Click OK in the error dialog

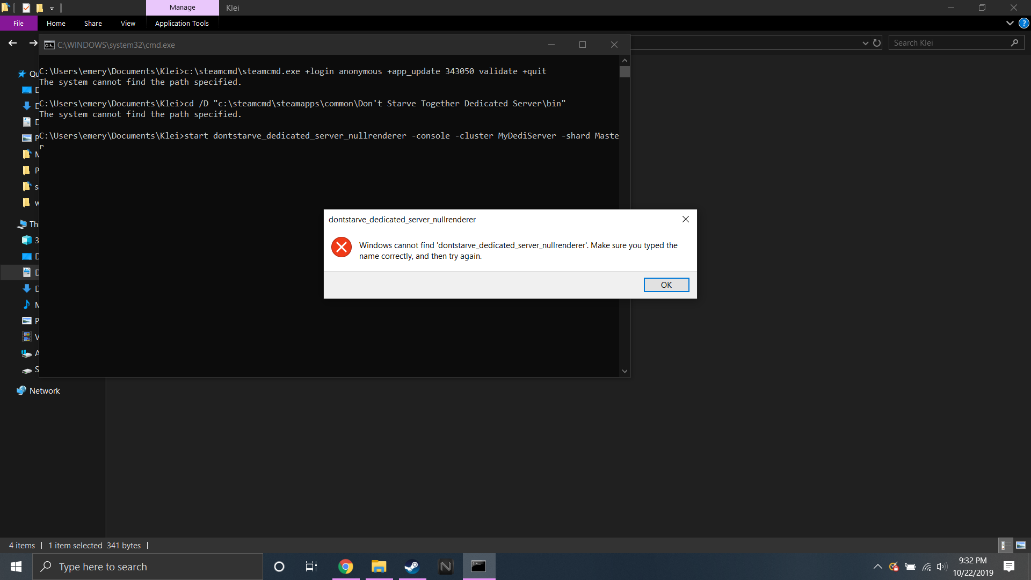[x=666, y=285]
